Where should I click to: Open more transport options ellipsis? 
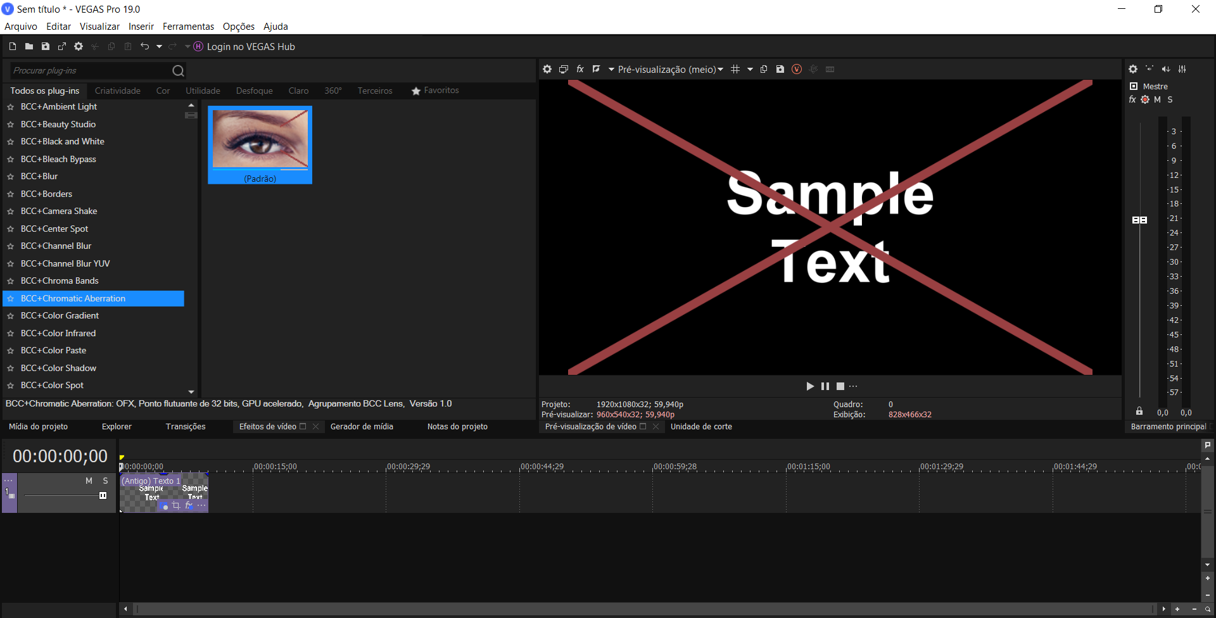(x=854, y=386)
